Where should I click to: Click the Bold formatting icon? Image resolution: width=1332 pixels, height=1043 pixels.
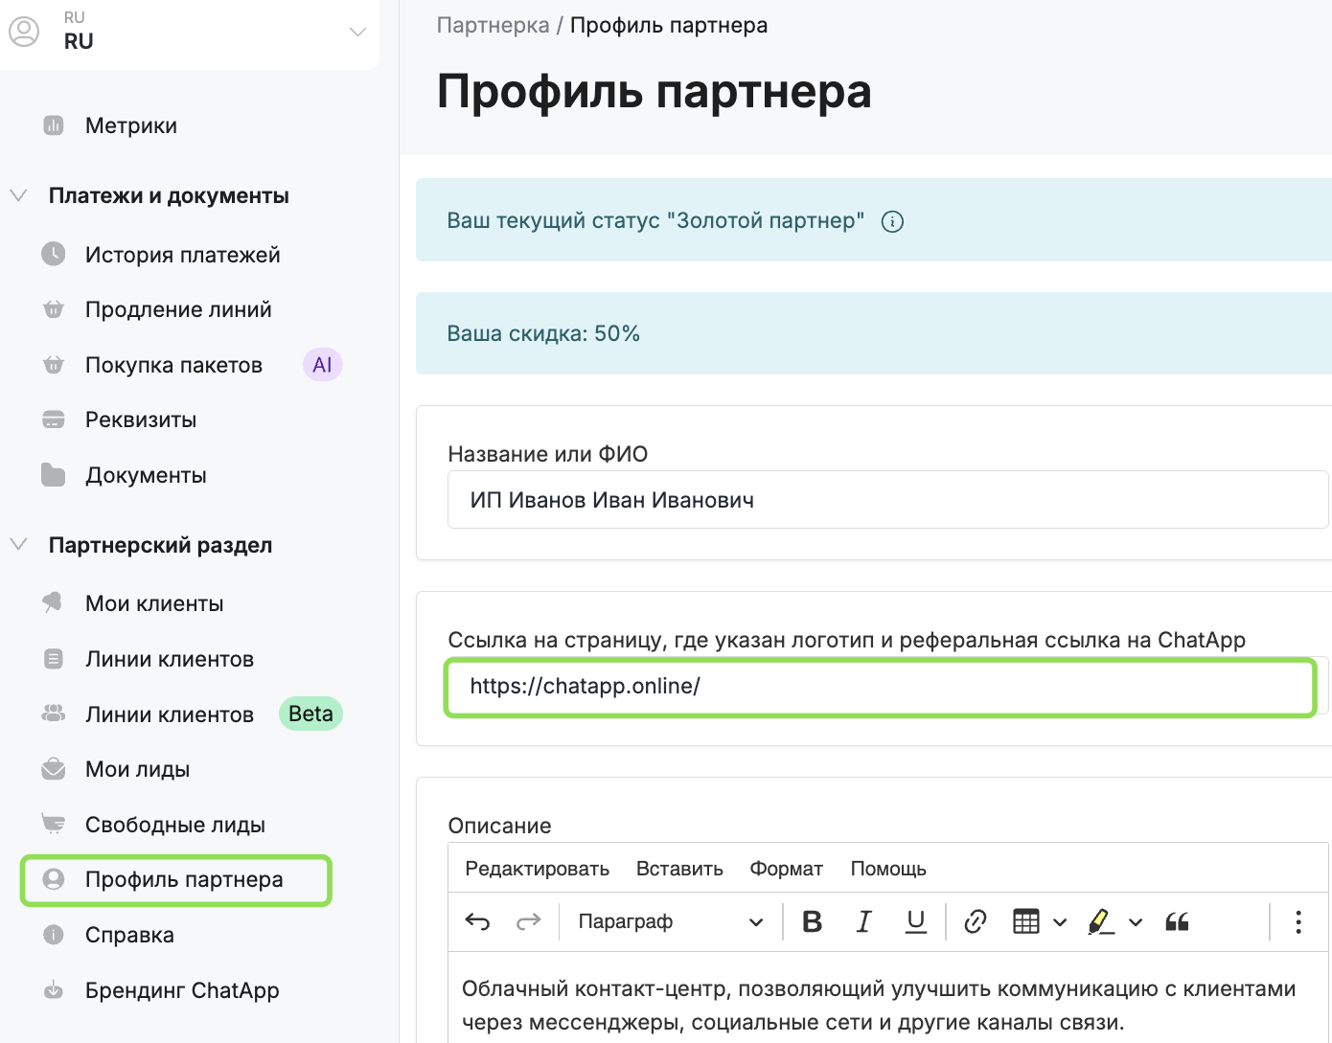(x=812, y=921)
